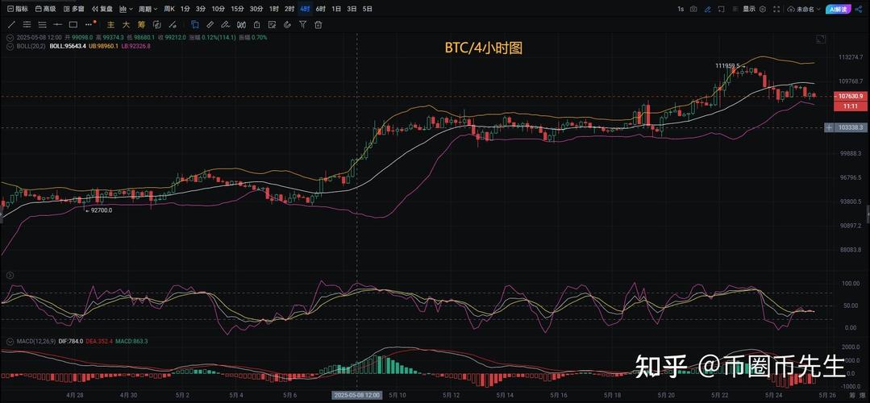Viewport: 870px width, 403px height.
Task: Share the chart via share icon
Action: pos(859,9)
